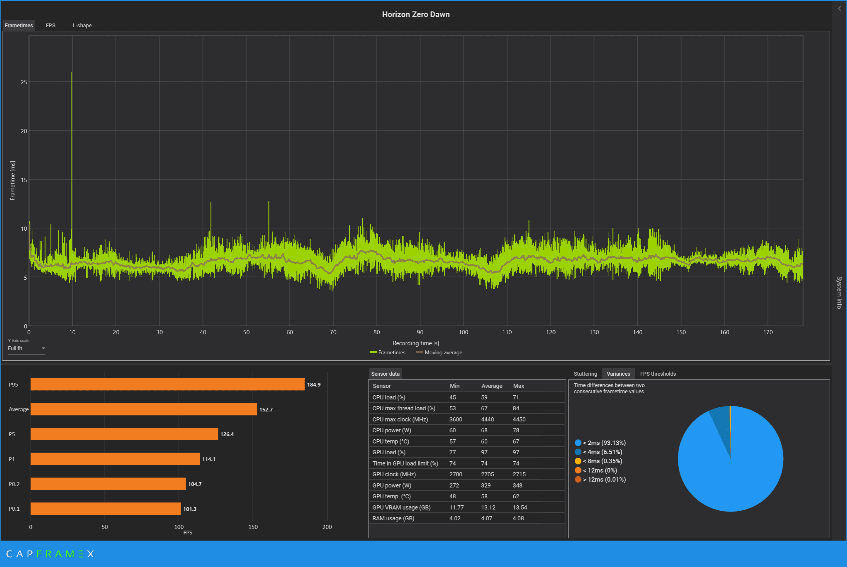847x567 pixels.
Task: Open the Y-Axis scale Full fit dropdown
Action: point(26,348)
